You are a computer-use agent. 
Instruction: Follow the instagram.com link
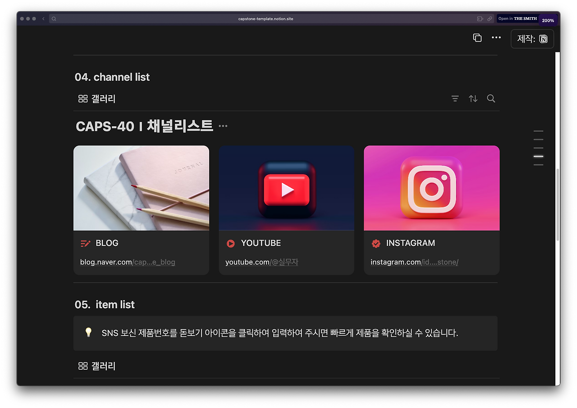pos(414,262)
